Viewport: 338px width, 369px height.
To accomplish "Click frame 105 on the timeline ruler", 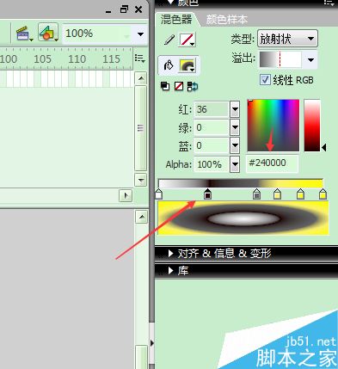I will (x=42, y=58).
